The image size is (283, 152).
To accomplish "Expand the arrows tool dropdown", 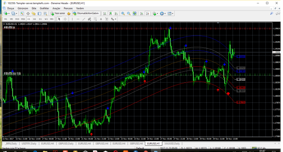I will [x=115, y=19].
